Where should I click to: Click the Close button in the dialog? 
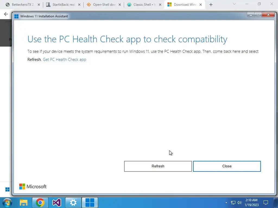coord(227,166)
